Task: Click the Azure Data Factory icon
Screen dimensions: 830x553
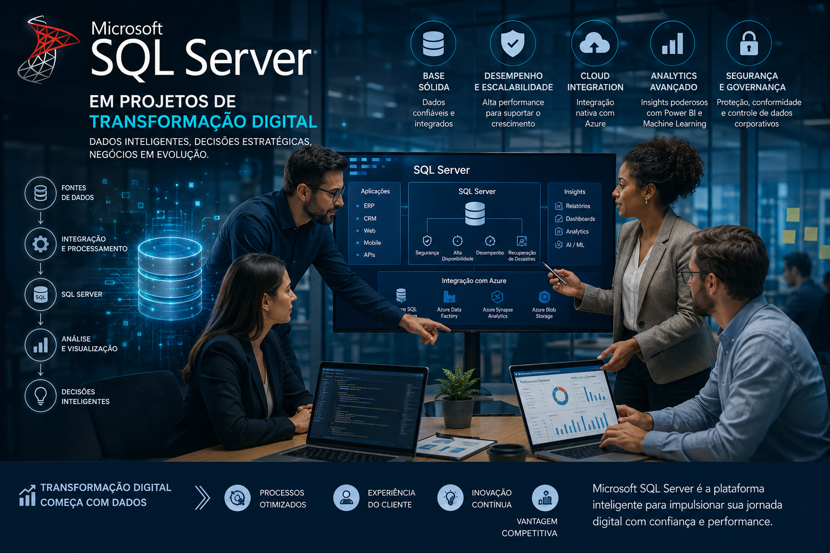Action: tap(449, 297)
